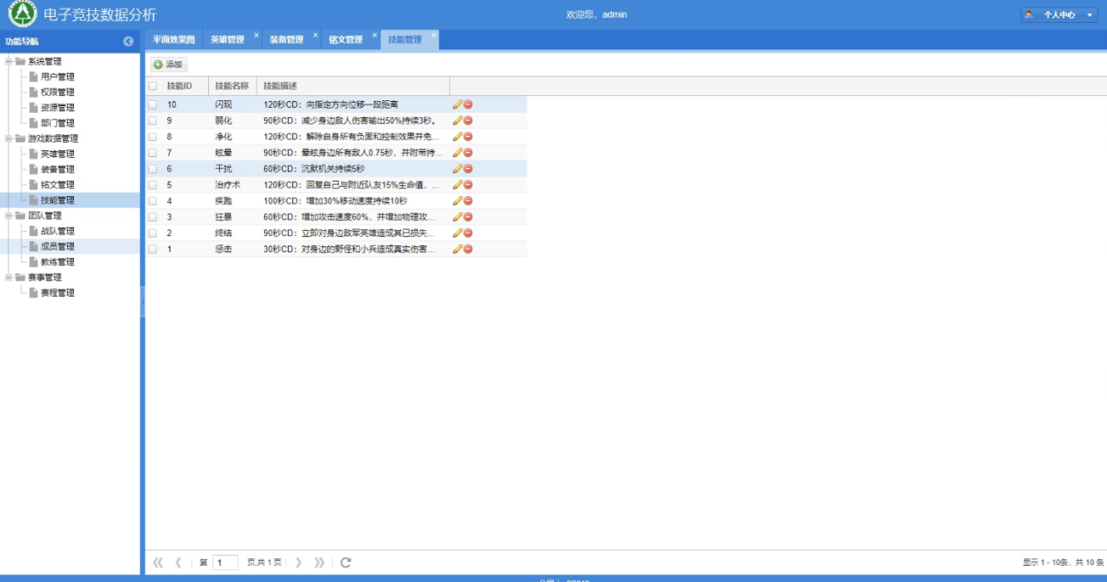Switch to the 装备管理 tab

(286, 40)
